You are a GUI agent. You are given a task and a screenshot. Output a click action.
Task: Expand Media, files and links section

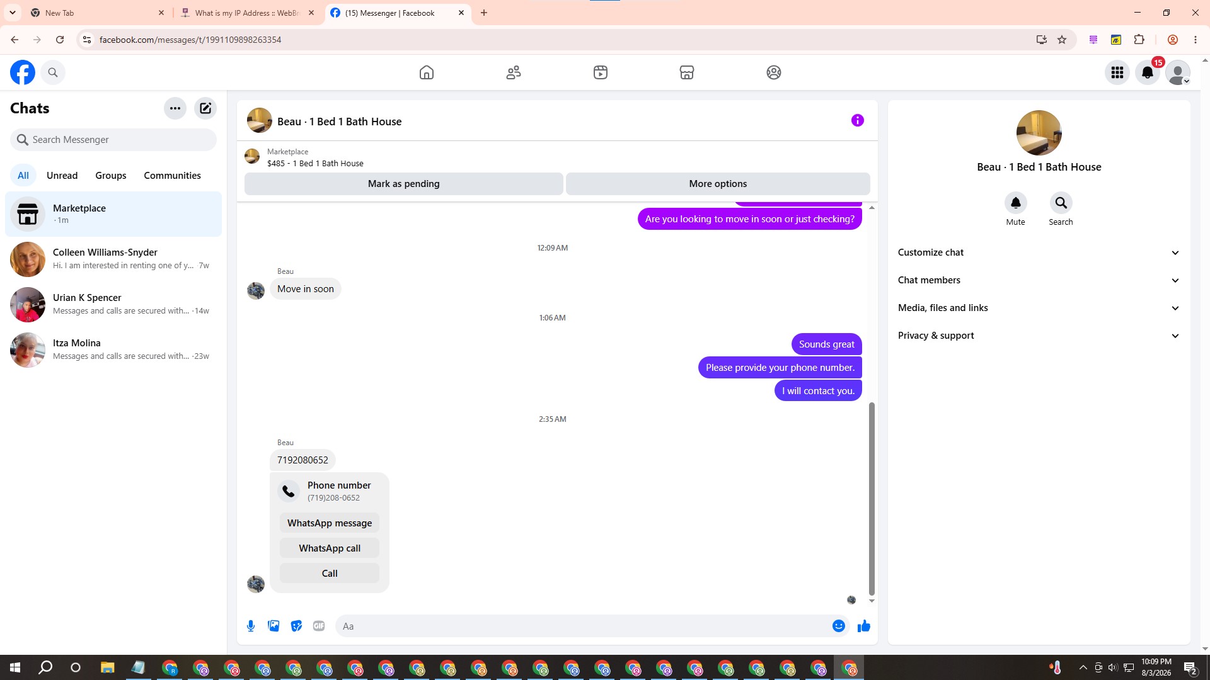tap(1039, 308)
